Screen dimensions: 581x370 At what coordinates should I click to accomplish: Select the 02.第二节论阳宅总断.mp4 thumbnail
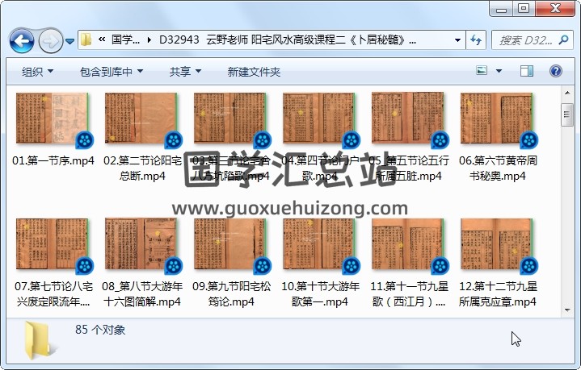tap(141, 118)
